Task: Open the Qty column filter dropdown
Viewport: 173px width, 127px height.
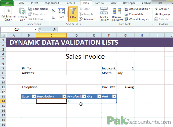Action: click(x=99, y=96)
